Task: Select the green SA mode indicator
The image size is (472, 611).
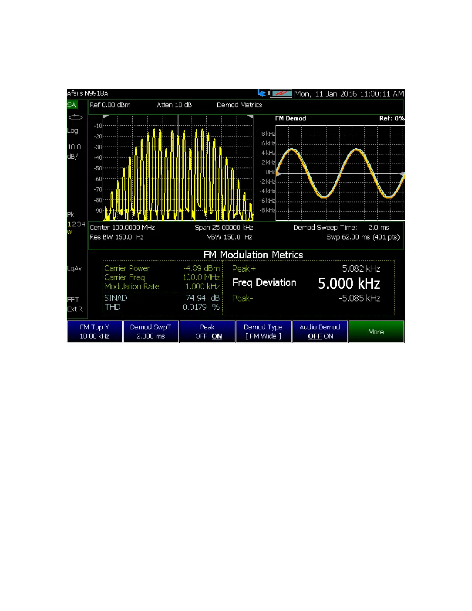Action: point(72,105)
